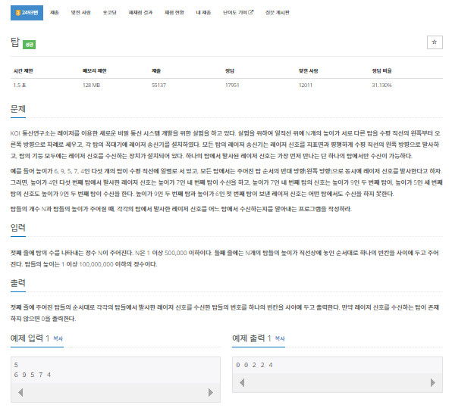Click the 문제 section heading

(x=18, y=109)
